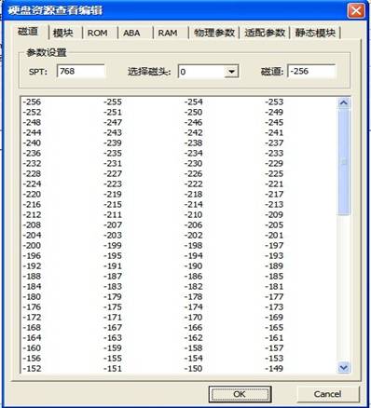Image resolution: width=371 pixels, height=408 pixels.
Task: Select track -161 in the list
Action: [x=274, y=337]
